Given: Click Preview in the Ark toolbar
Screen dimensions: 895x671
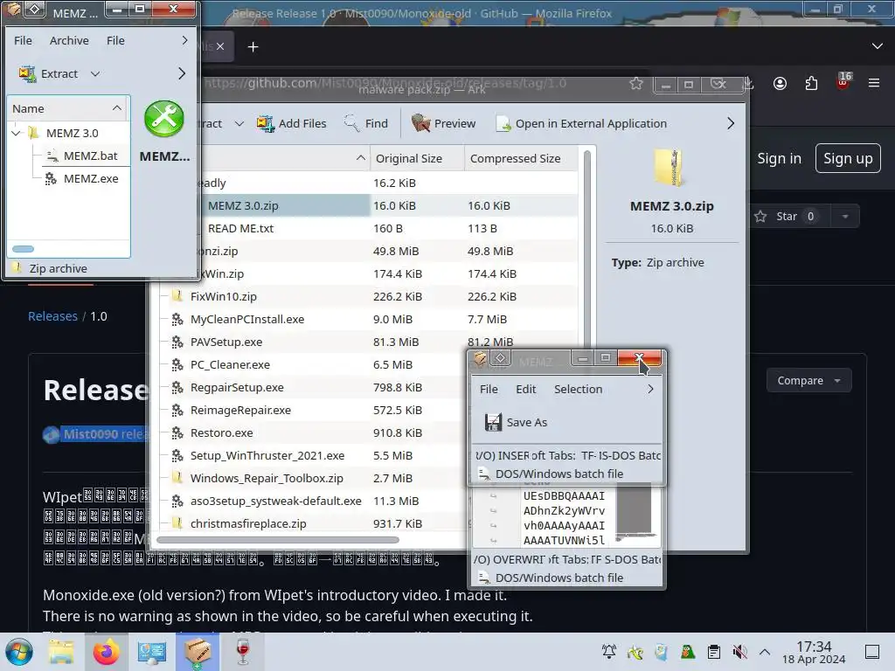Looking at the screenshot, I should click(443, 123).
